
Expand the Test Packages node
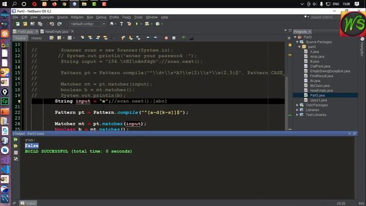297,105
